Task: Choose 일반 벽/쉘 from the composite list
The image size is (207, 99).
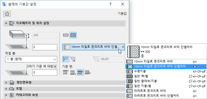Action: coord(166,76)
